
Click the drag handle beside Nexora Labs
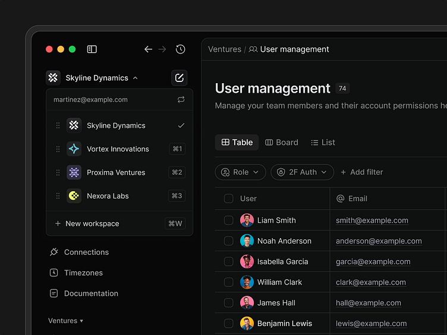click(x=58, y=196)
